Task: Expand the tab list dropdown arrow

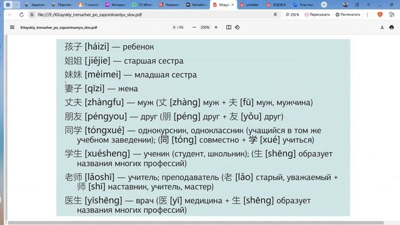Action: point(16,4)
